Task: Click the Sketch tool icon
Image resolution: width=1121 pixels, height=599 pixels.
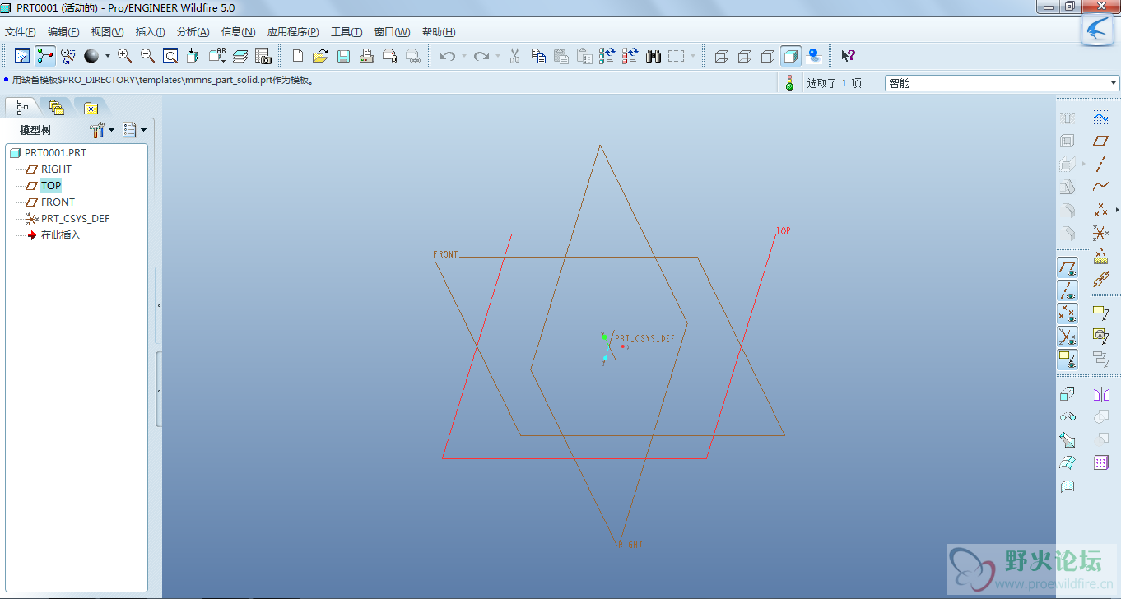Action: click(1100, 118)
